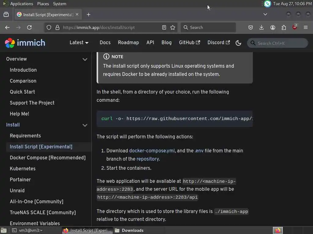Image resolution: width=313 pixels, height=234 pixels.
Task: Select the Overview sidebar category
Action: point(17,59)
